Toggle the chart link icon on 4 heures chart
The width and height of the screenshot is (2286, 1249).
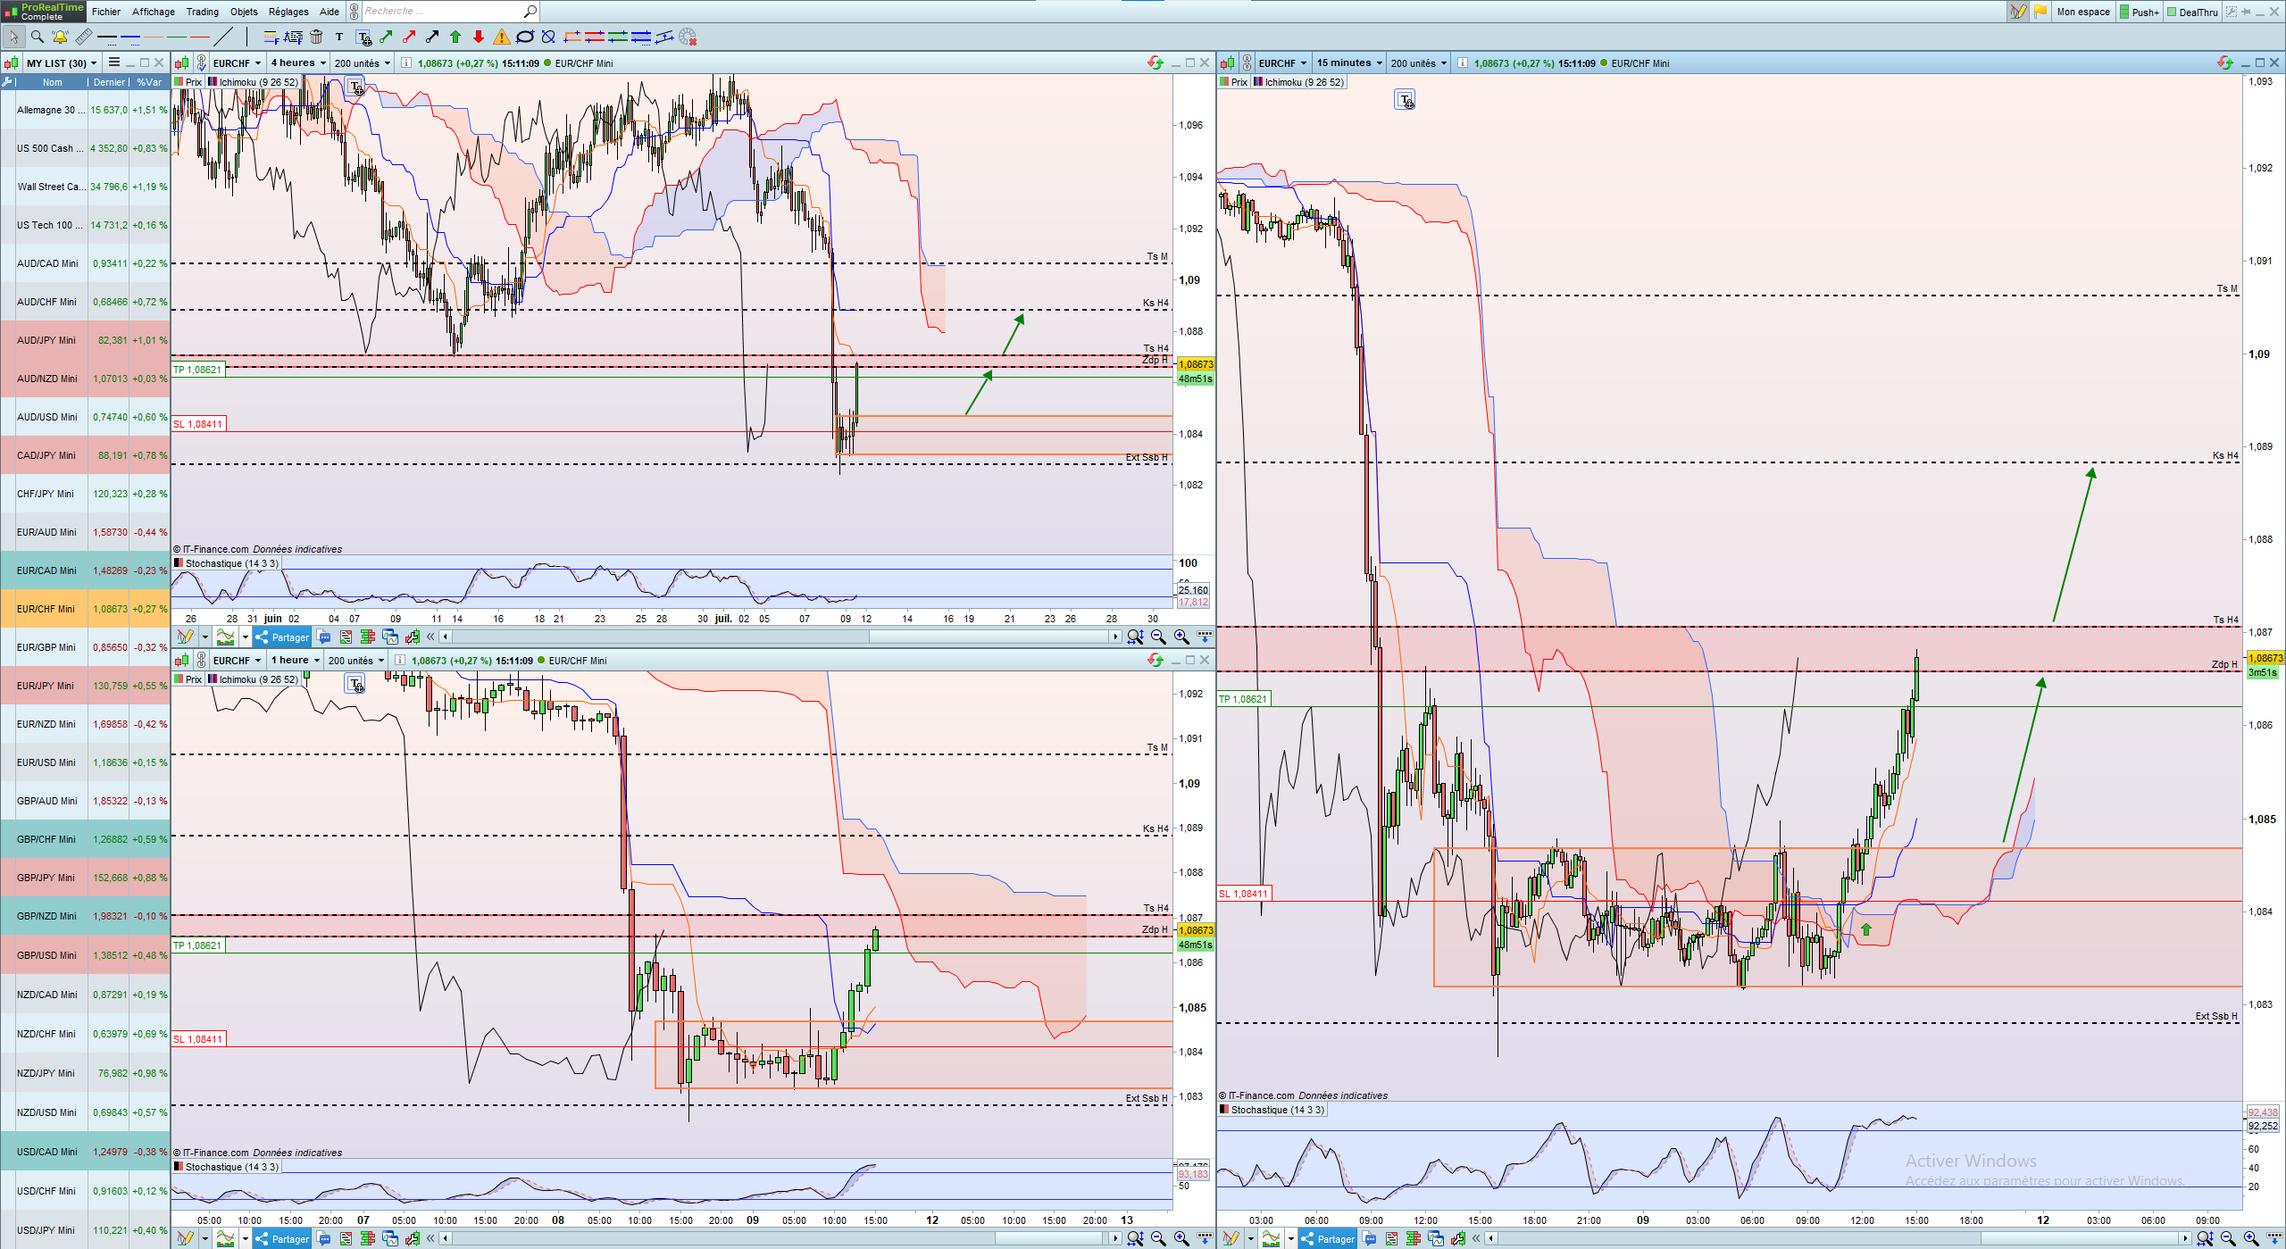click(x=203, y=62)
